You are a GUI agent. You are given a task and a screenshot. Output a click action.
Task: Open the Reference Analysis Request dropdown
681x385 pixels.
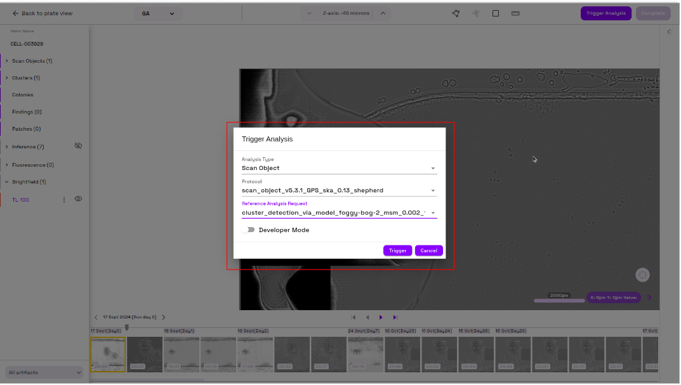pyautogui.click(x=339, y=213)
